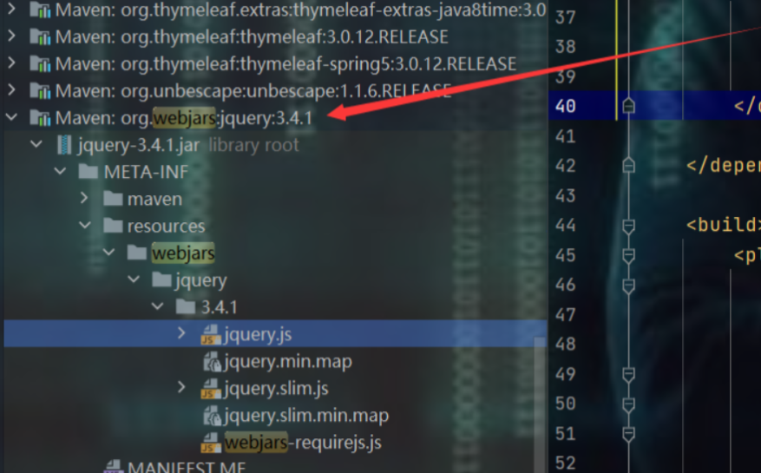
Task: Collapse the 3.4.1 version folder
Action: [x=157, y=306]
